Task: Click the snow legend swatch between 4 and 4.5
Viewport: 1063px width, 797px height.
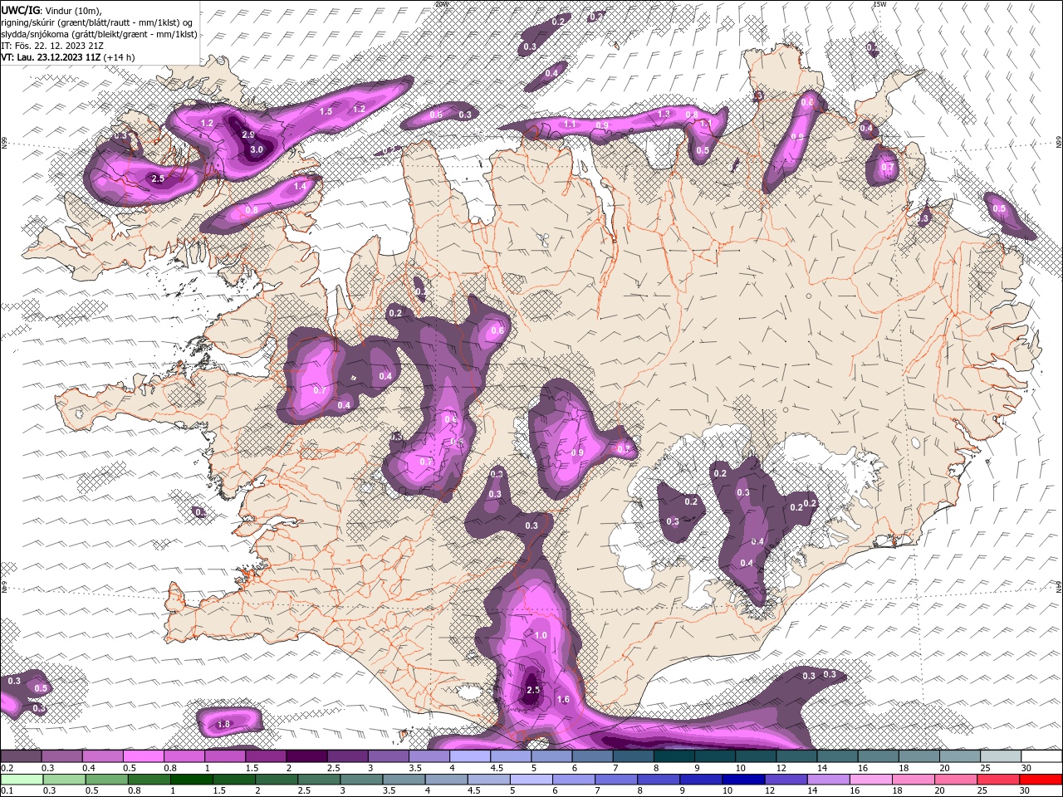Action: [x=470, y=756]
